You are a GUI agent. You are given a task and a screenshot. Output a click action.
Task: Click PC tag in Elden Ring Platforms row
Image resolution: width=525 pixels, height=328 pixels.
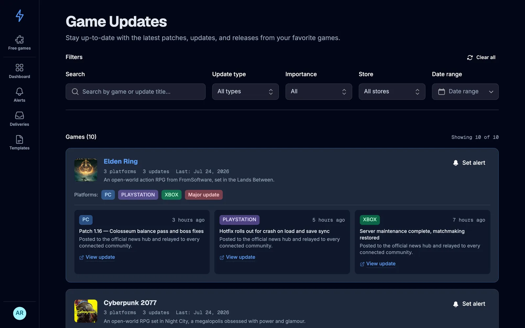(x=108, y=195)
